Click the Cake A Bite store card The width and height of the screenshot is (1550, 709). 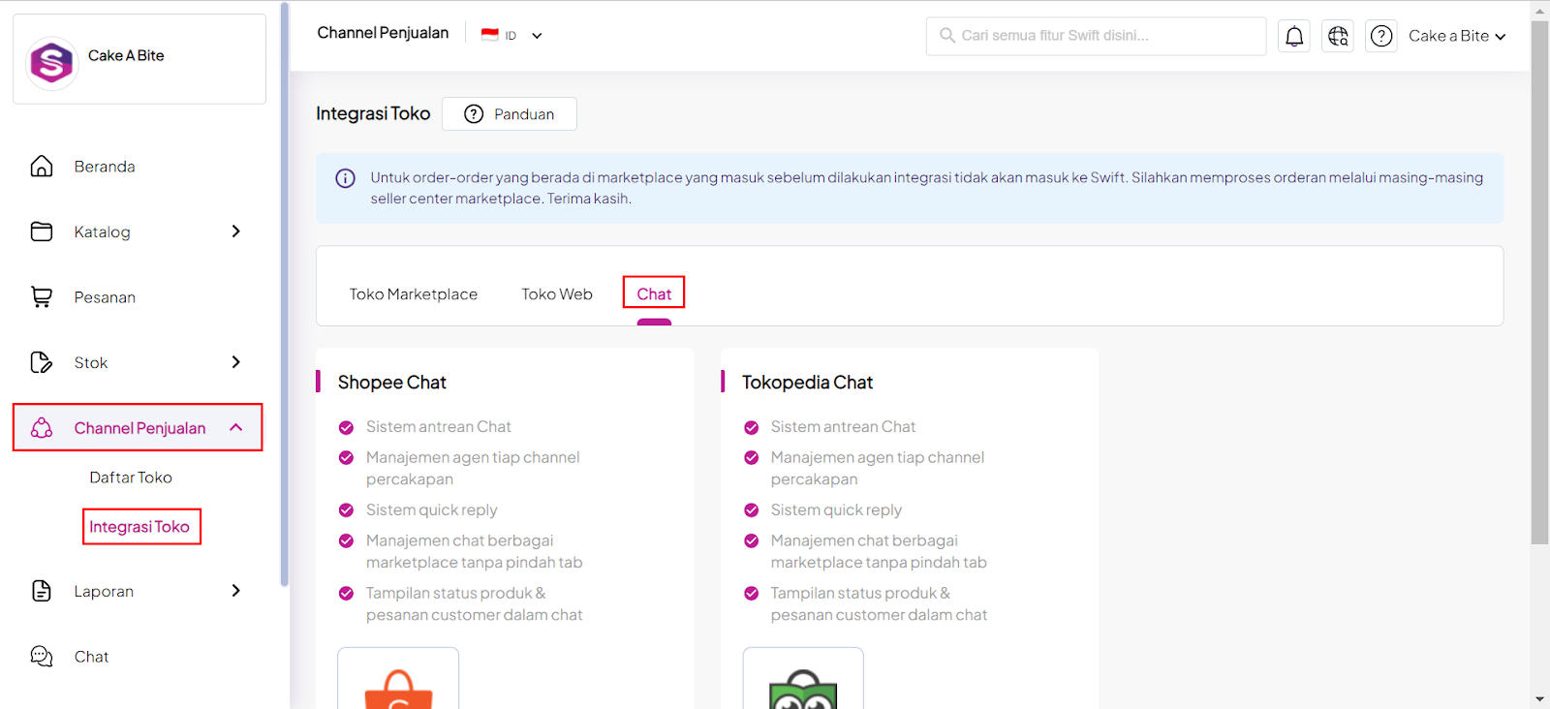point(139,59)
